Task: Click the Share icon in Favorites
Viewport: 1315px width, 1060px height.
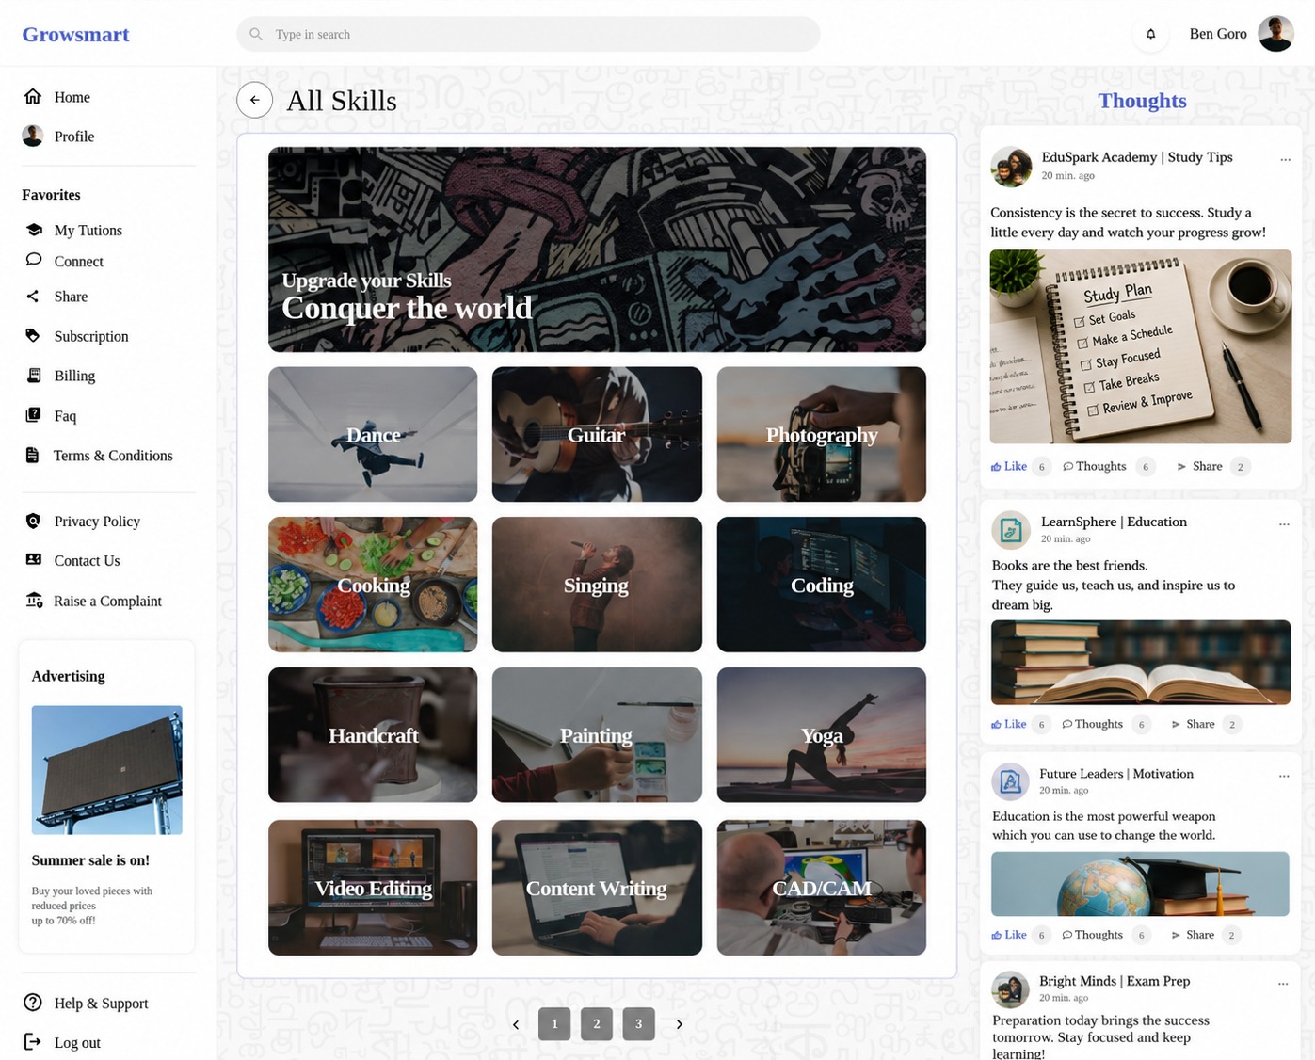Action: pyautogui.click(x=33, y=297)
